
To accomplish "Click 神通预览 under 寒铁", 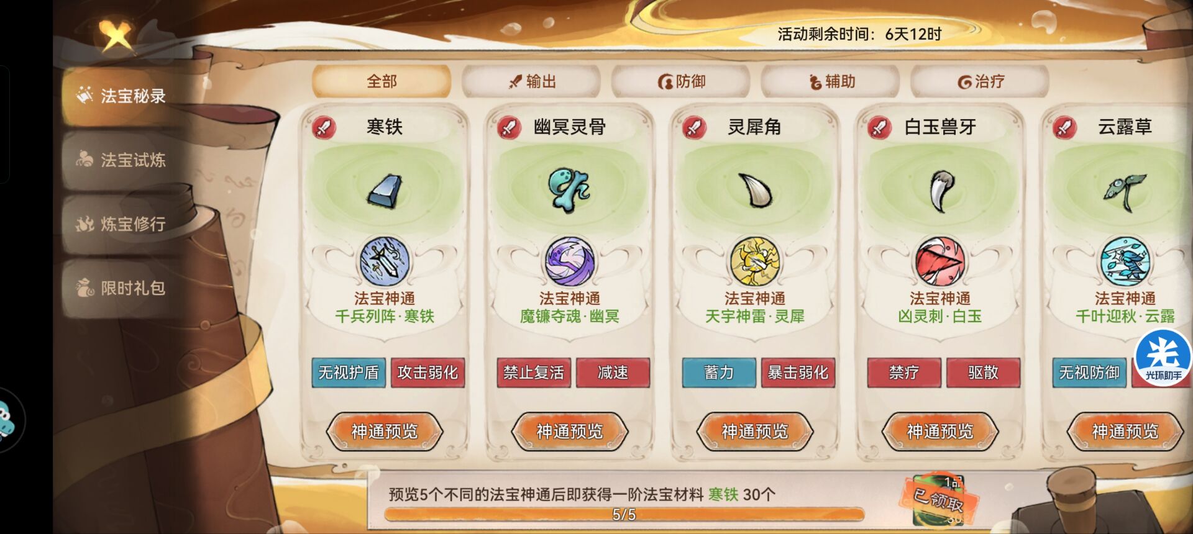I will point(385,431).
